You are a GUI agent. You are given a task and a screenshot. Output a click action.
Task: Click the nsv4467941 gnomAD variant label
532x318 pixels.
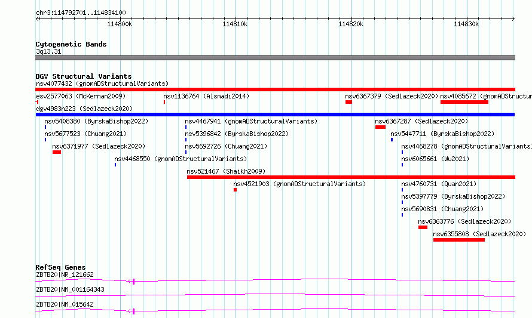click(251, 121)
